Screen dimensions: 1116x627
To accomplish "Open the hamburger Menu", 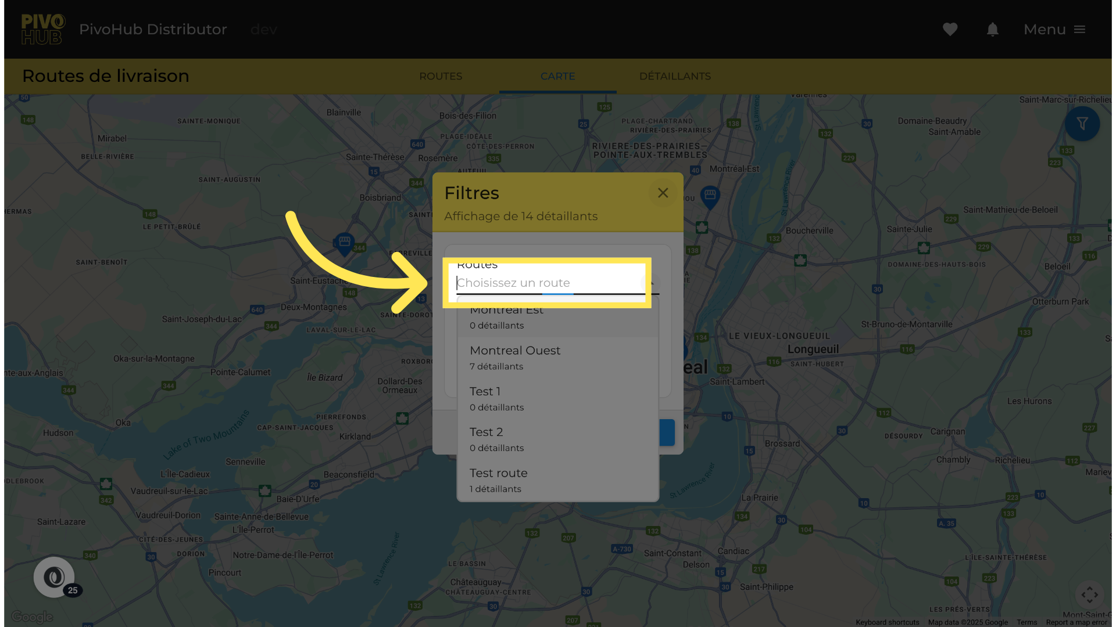I will (x=1054, y=30).
